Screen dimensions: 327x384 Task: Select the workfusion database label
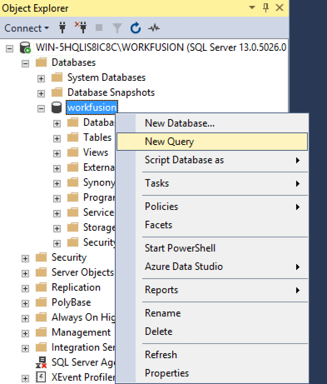92,107
